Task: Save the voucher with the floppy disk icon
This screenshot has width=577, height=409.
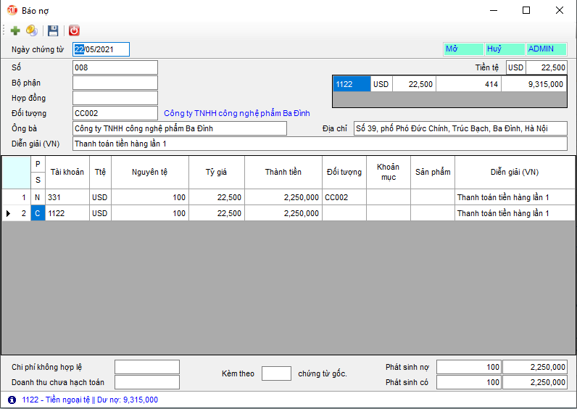Action: tap(53, 30)
